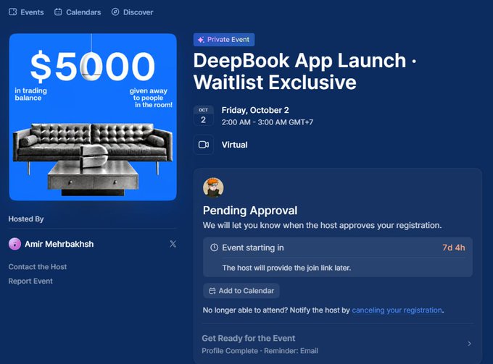Click the chevron arrow for Get Ready
493x364 pixels.
pyautogui.click(x=469, y=344)
